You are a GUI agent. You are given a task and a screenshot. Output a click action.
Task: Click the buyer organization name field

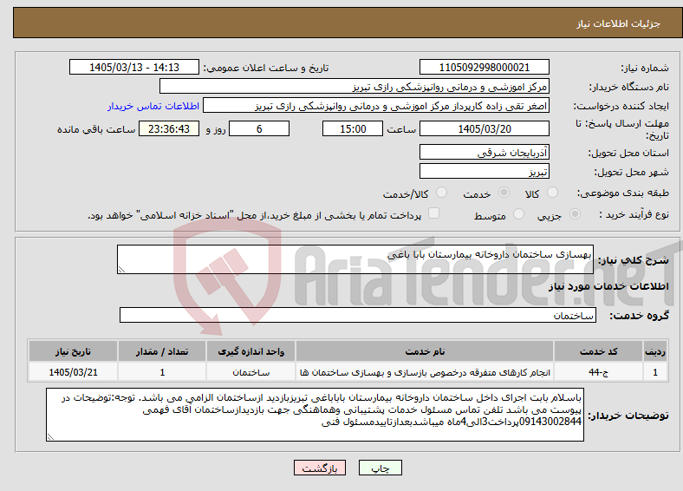click(355, 87)
